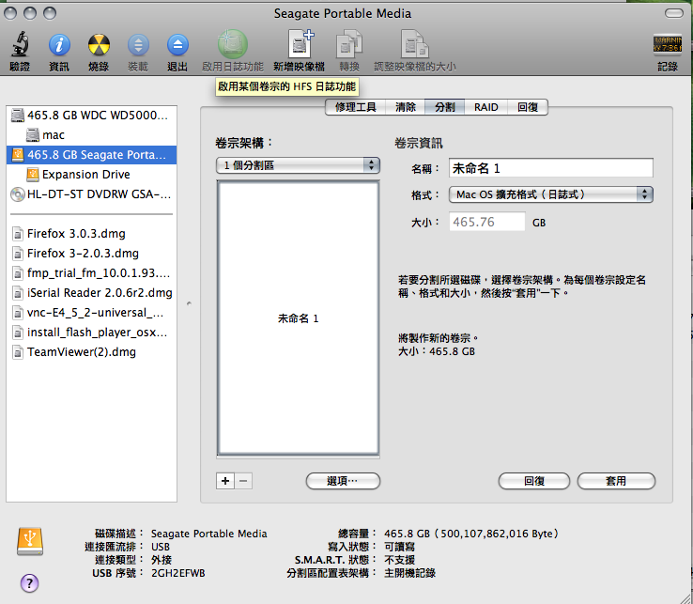Click the 大小 field showing 465.76
Viewport: 693px width, 604px height.
click(487, 222)
